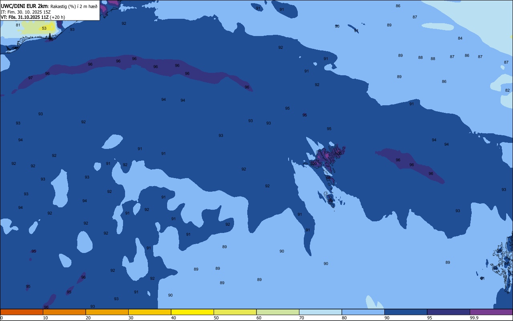The height and width of the screenshot is (321, 513).
Task: Click the legend scale label '10'
Action: [45, 318]
